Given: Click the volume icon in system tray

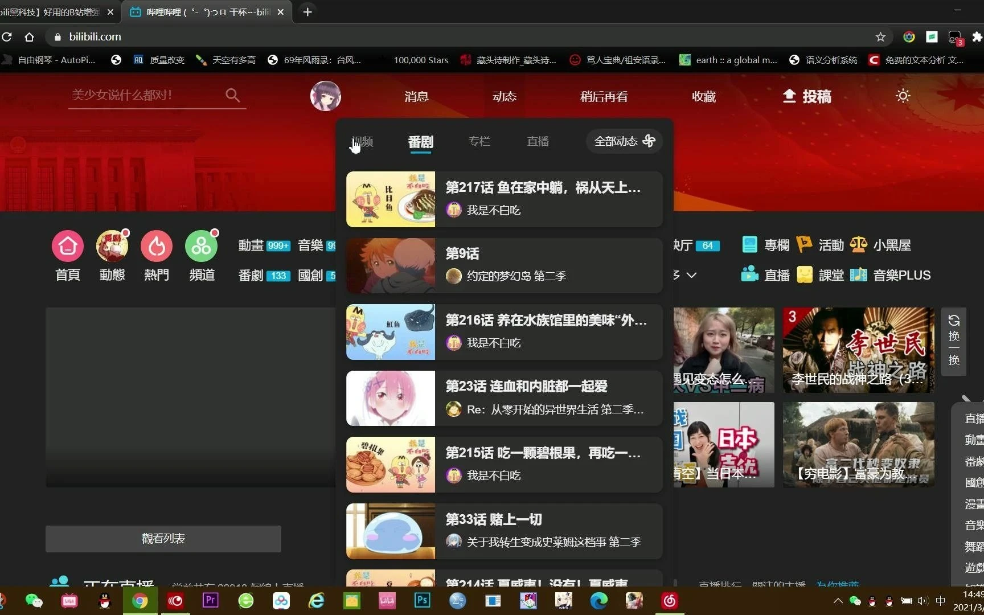Looking at the screenshot, I should 923,601.
